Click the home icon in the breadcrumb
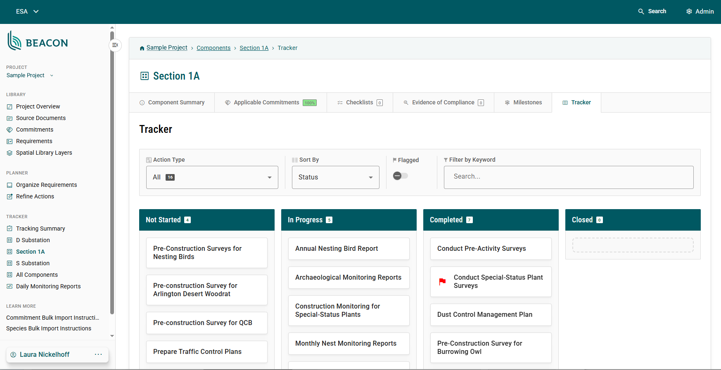This screenshot has height=370, width=721. coord(142,48)
